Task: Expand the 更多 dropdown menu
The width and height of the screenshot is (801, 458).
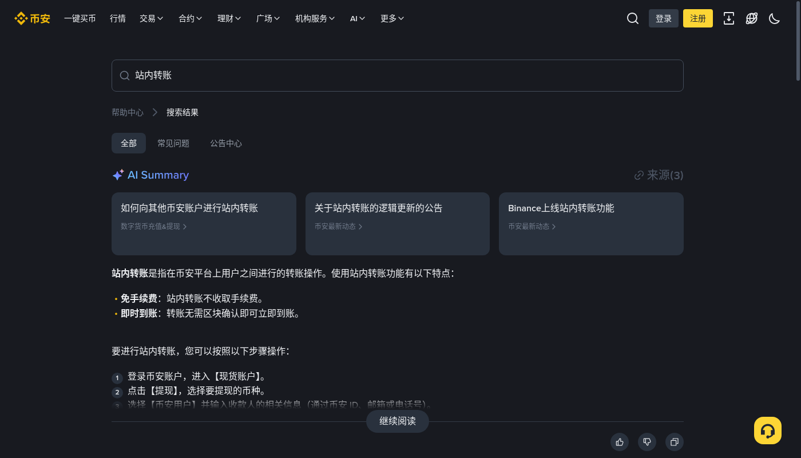Action: 392,18
